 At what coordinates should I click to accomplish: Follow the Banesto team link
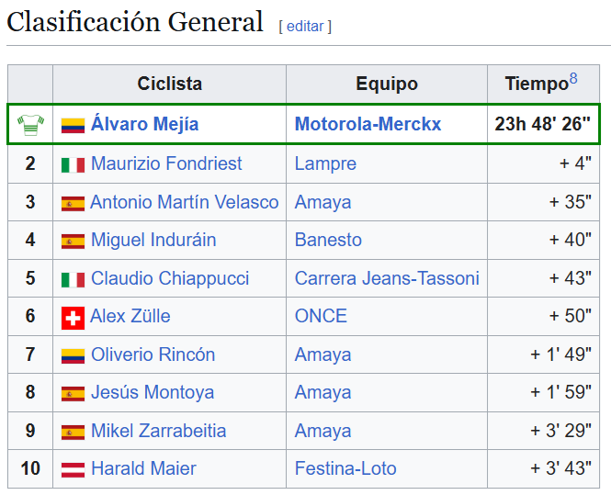(328, 240)
